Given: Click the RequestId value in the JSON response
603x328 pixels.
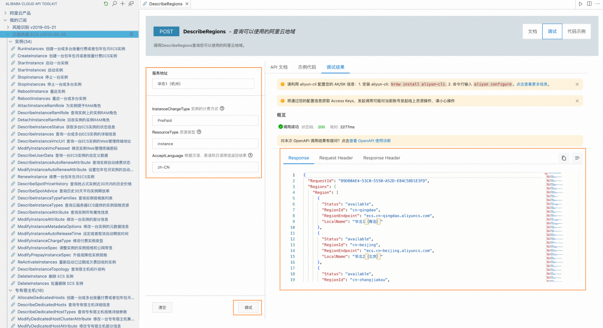Looking at the screenshot, I should point(383,181).
